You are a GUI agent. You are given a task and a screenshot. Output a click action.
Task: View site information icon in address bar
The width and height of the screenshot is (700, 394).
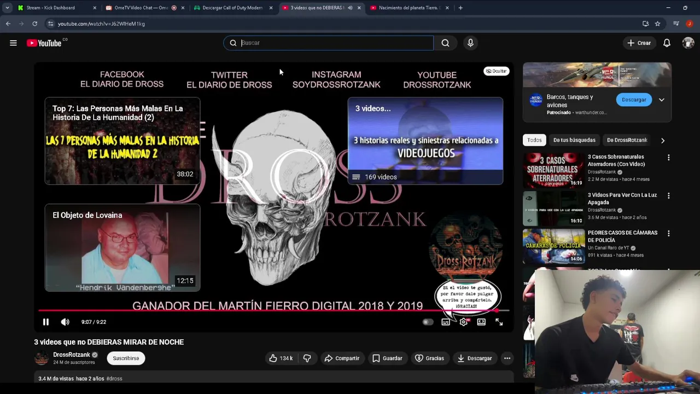(50, 24)
